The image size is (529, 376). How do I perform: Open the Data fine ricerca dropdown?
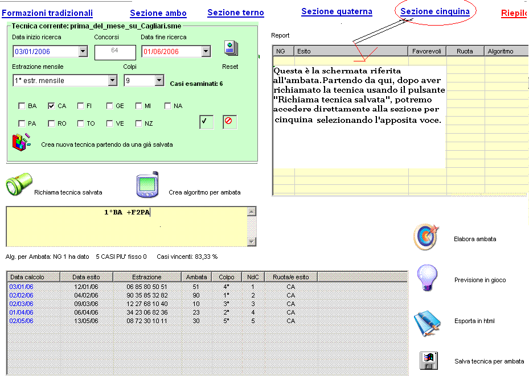(206, 52)
